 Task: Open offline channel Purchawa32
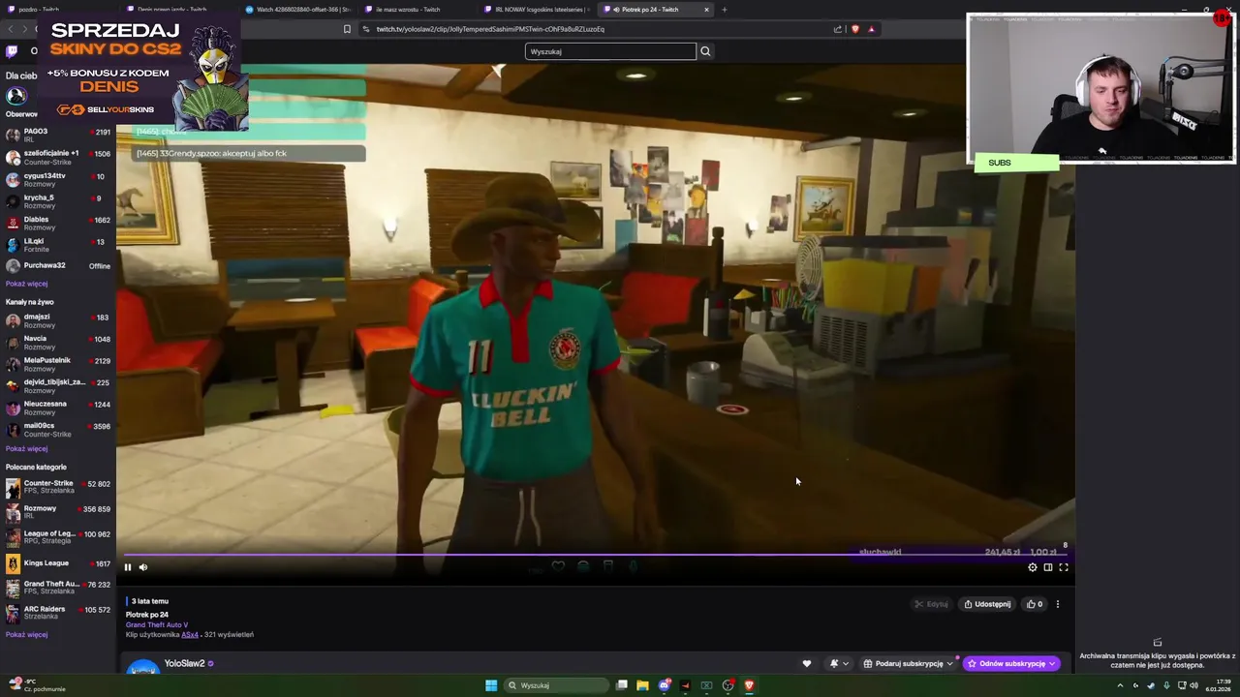click(58, 266)
